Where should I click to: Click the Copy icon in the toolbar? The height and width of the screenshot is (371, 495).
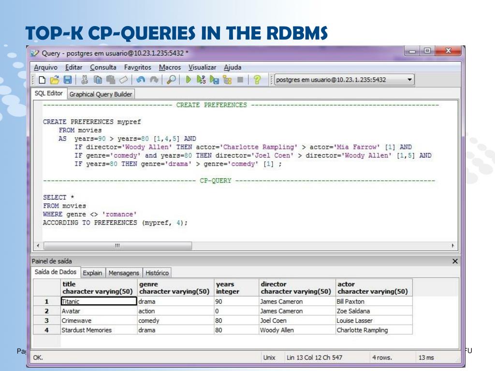tap(97, 80)
